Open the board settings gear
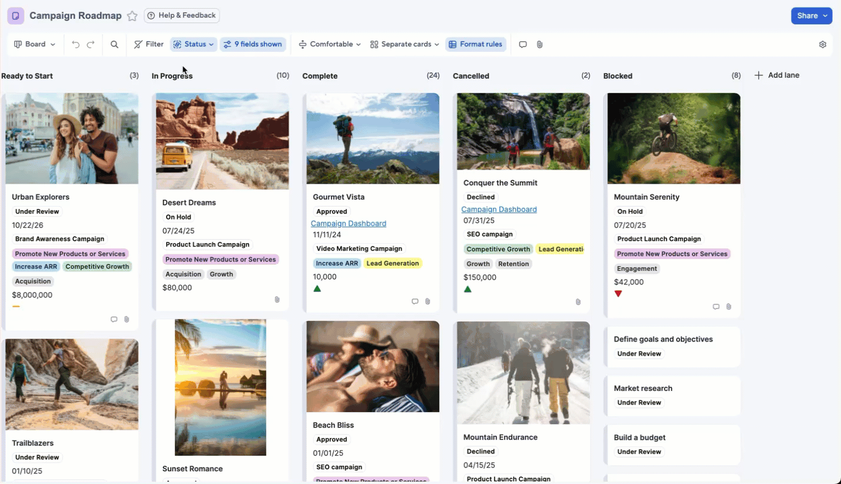The height and width of the screenshot is (484, 841). 823,44
